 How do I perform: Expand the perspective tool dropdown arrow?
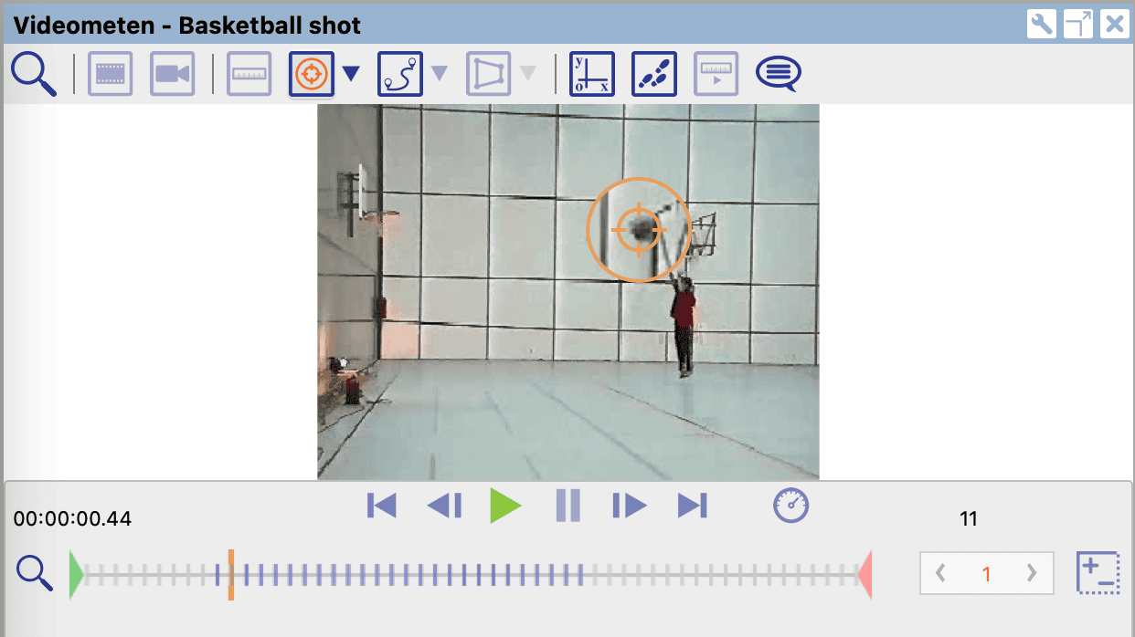(528, 74)
